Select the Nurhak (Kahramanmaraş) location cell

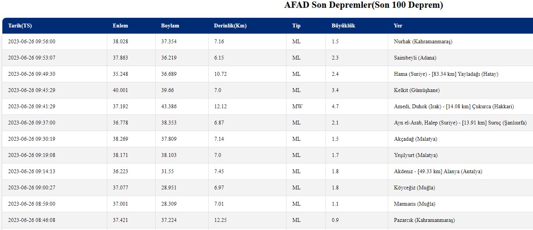coord(423,42)
